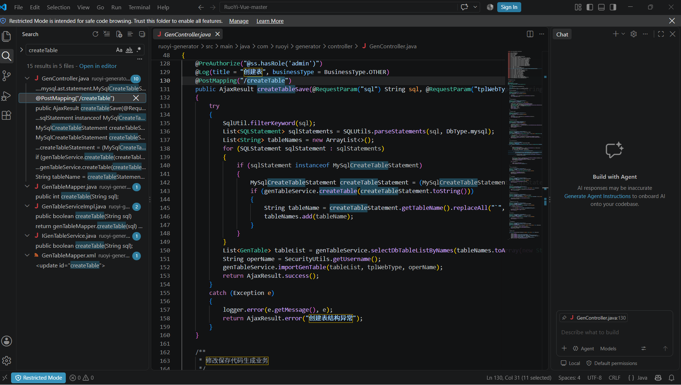Click the Describe what to build input
Image resolution: width=681 pixels, height=385 pixels.
tap(614, 332)
